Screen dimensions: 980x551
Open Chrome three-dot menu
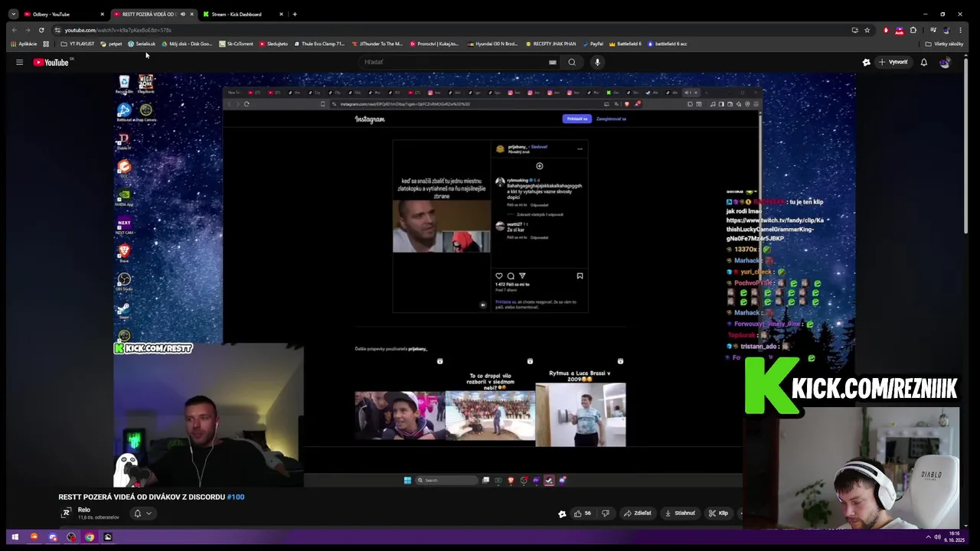(x=960, y=30)
